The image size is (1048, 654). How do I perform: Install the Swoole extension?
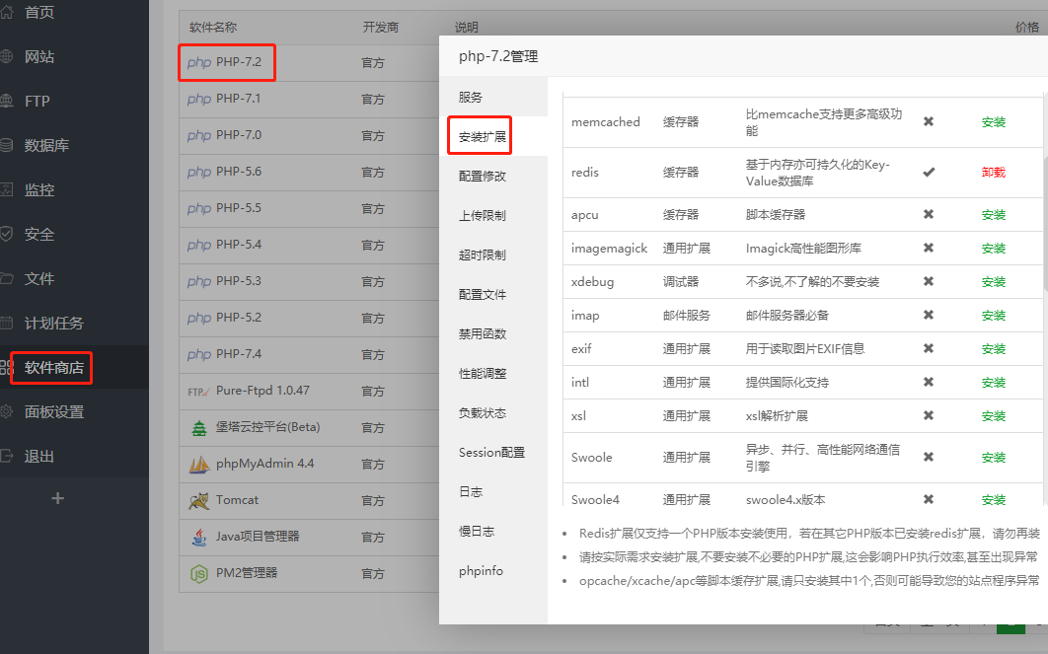coord(993,458)
